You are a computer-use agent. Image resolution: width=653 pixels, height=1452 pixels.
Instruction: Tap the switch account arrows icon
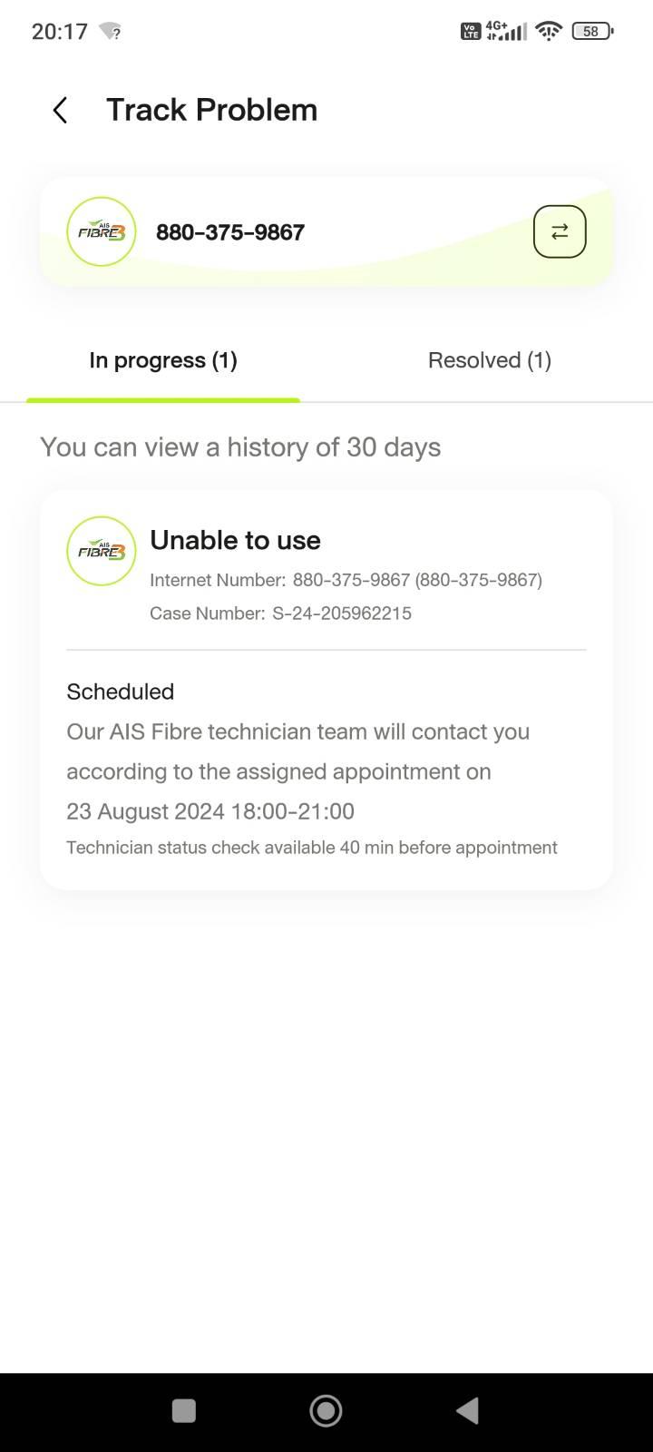560,232
